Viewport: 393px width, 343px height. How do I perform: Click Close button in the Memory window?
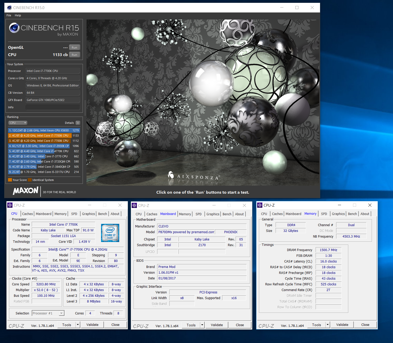click(365, 325)
